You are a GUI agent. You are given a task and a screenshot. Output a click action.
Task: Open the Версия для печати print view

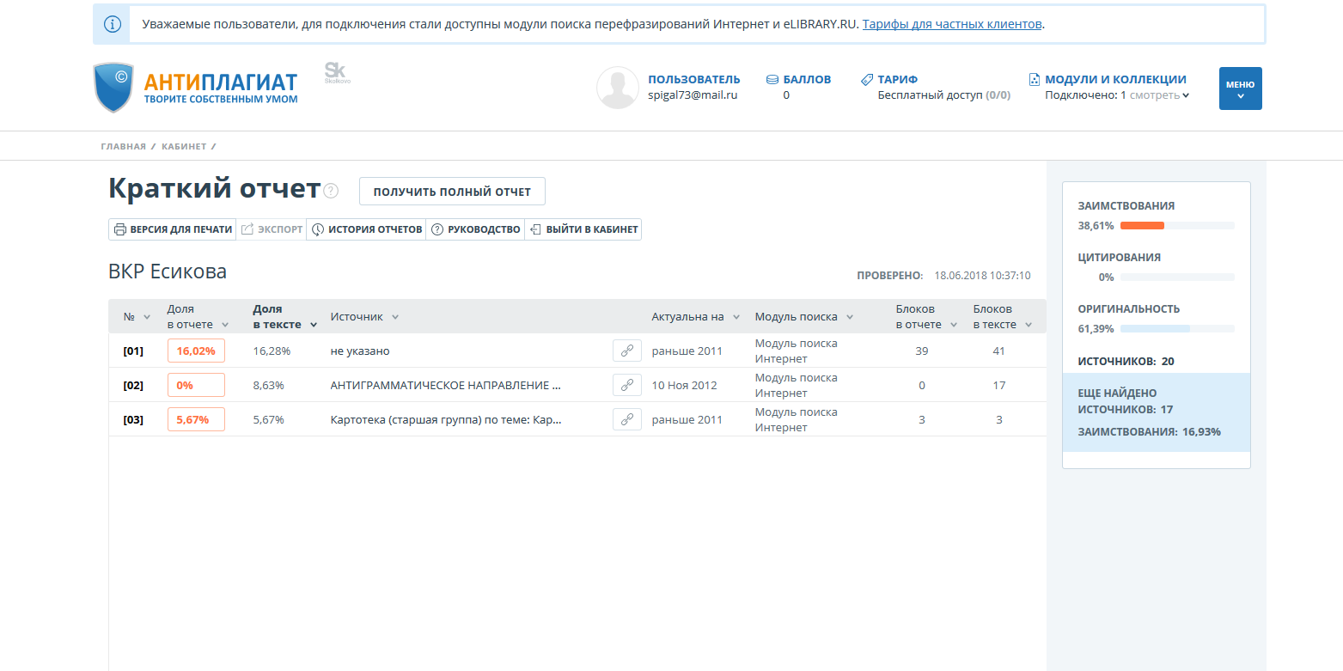pyautogui.click(x=173, y=229)
